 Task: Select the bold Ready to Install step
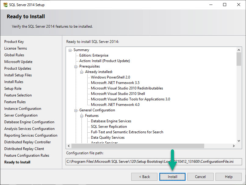pos(17,162)
